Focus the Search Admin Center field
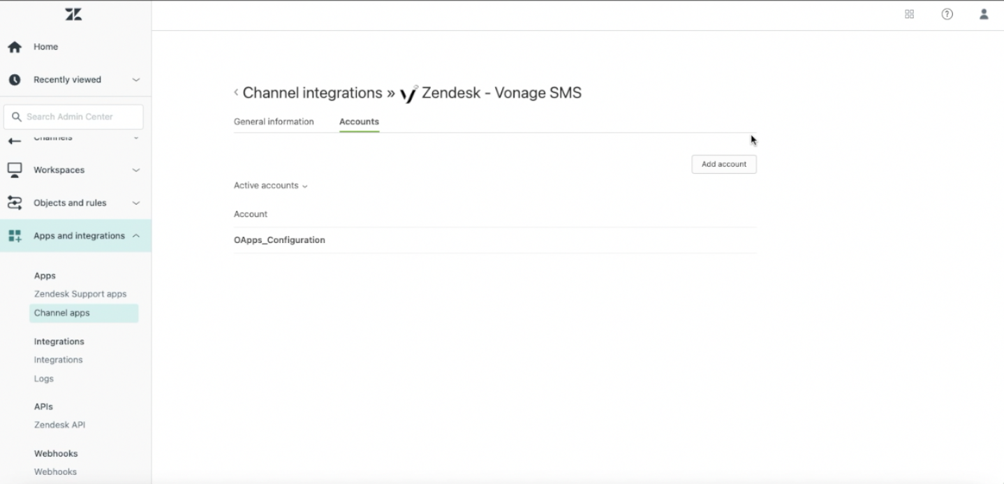This screenshot has width=1004, height=484. tap(73, 117)
